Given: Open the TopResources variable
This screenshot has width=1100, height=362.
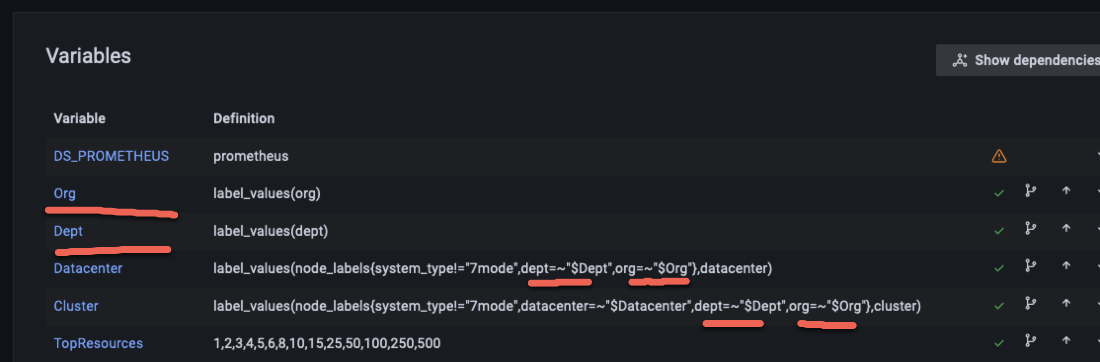Looking at the screenshot, I should [98, 344].
